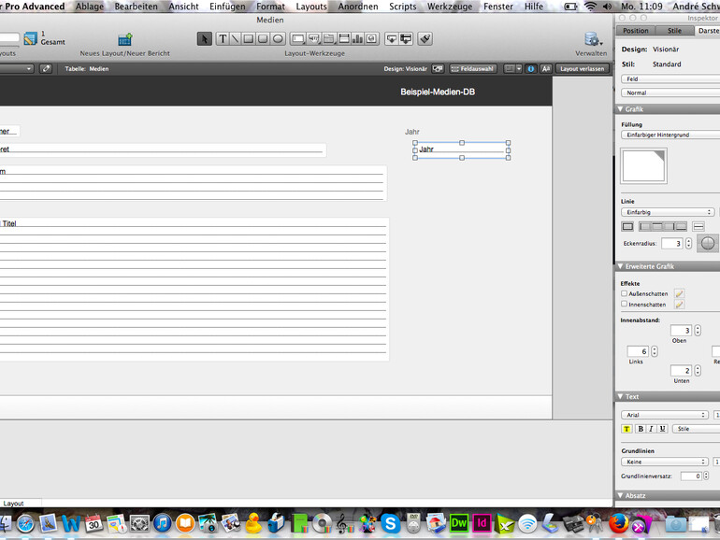Switch to the Stile tab in Inspector
The height and width of the screenshot is (540, 720).
(x=674, y=31)
